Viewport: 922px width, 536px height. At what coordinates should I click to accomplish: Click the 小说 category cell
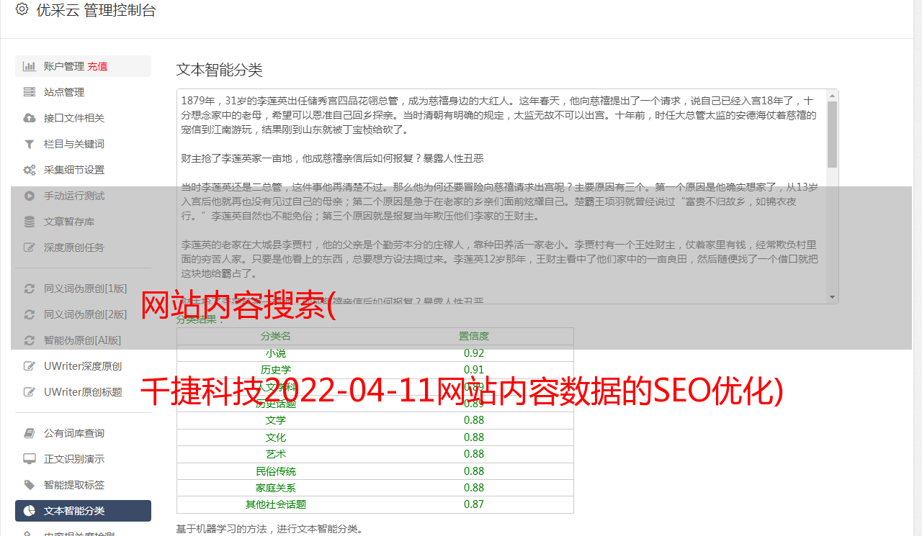pyautogui.click(x=276, y=353)
